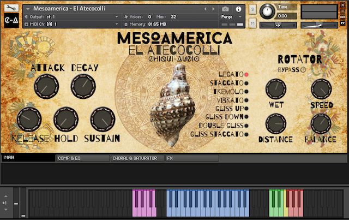The image size is (349, 220).
Task: Click the Solo S button
Action: click(252, 10)
